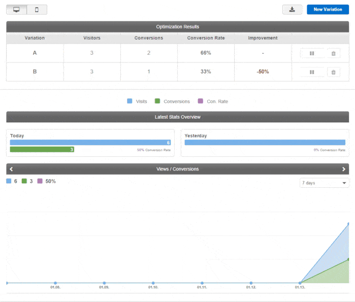
Task: Go to previous chart with left arrow
Action: click(x=11, y=169)
